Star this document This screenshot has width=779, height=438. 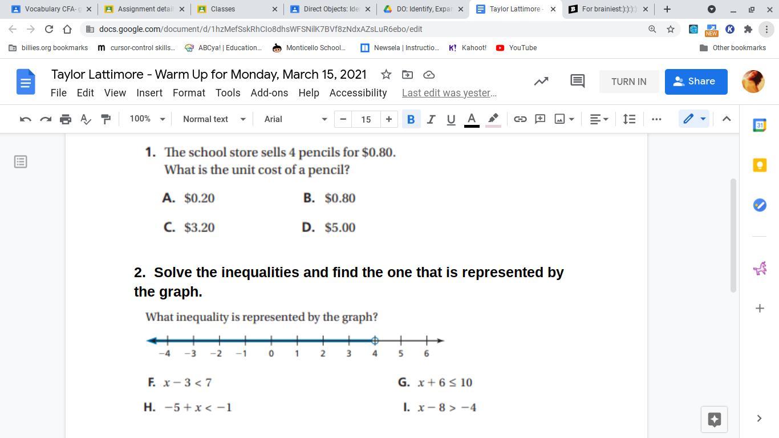(x=386, y=75)
